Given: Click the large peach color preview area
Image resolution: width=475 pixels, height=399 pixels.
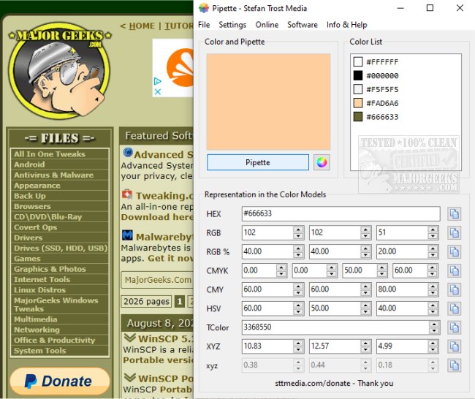Looking at the screenshot, I should (x=268, y=102).
